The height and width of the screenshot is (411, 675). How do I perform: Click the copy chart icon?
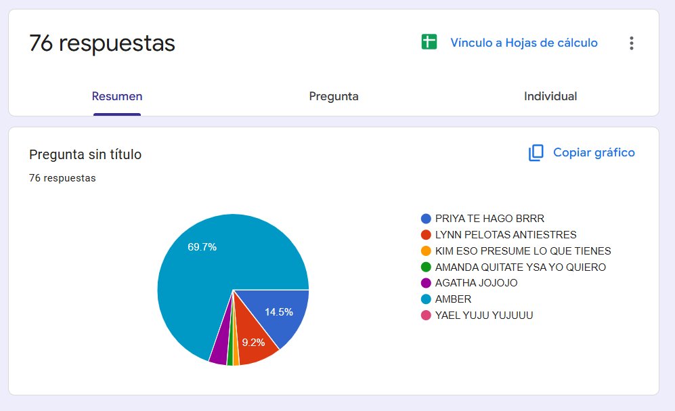pyautogui.click(x=536, y=153)
